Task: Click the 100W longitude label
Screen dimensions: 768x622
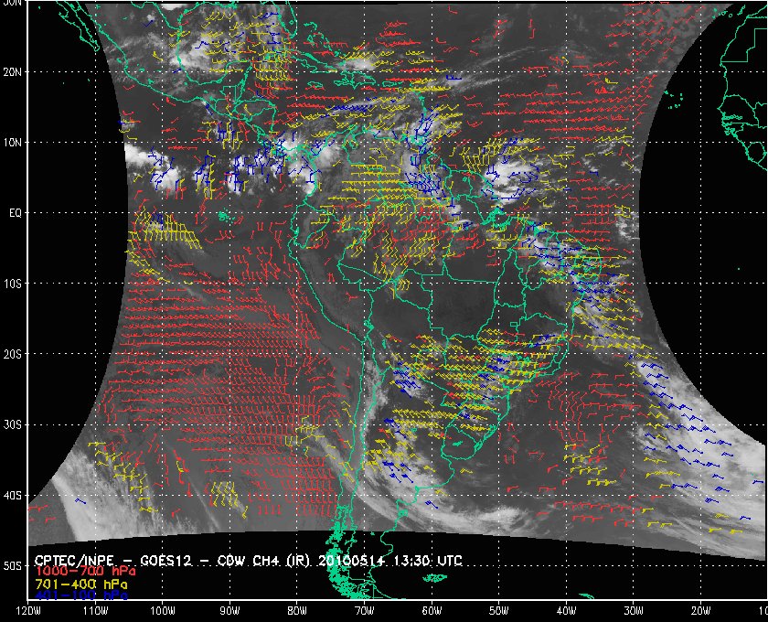Action: [162, 611]
